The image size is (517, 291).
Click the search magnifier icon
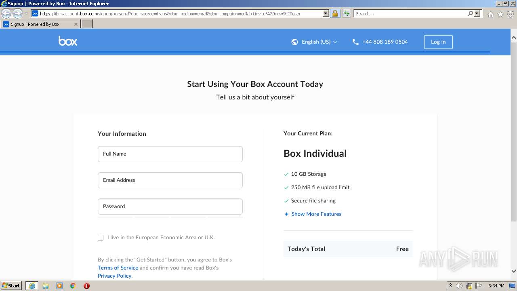[470, 14]
